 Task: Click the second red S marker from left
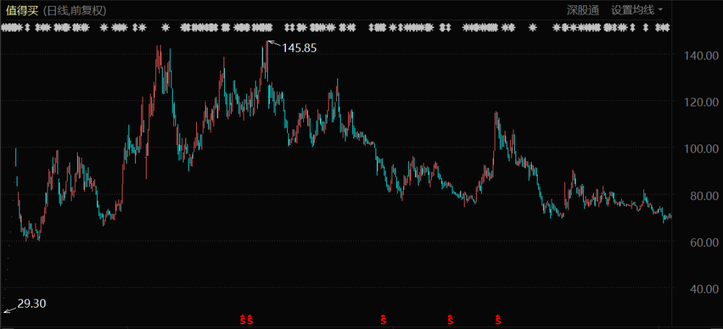250,320
